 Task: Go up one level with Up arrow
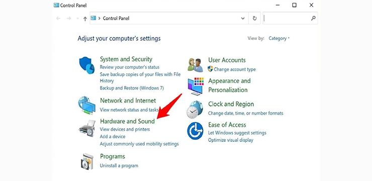(85, 19)
